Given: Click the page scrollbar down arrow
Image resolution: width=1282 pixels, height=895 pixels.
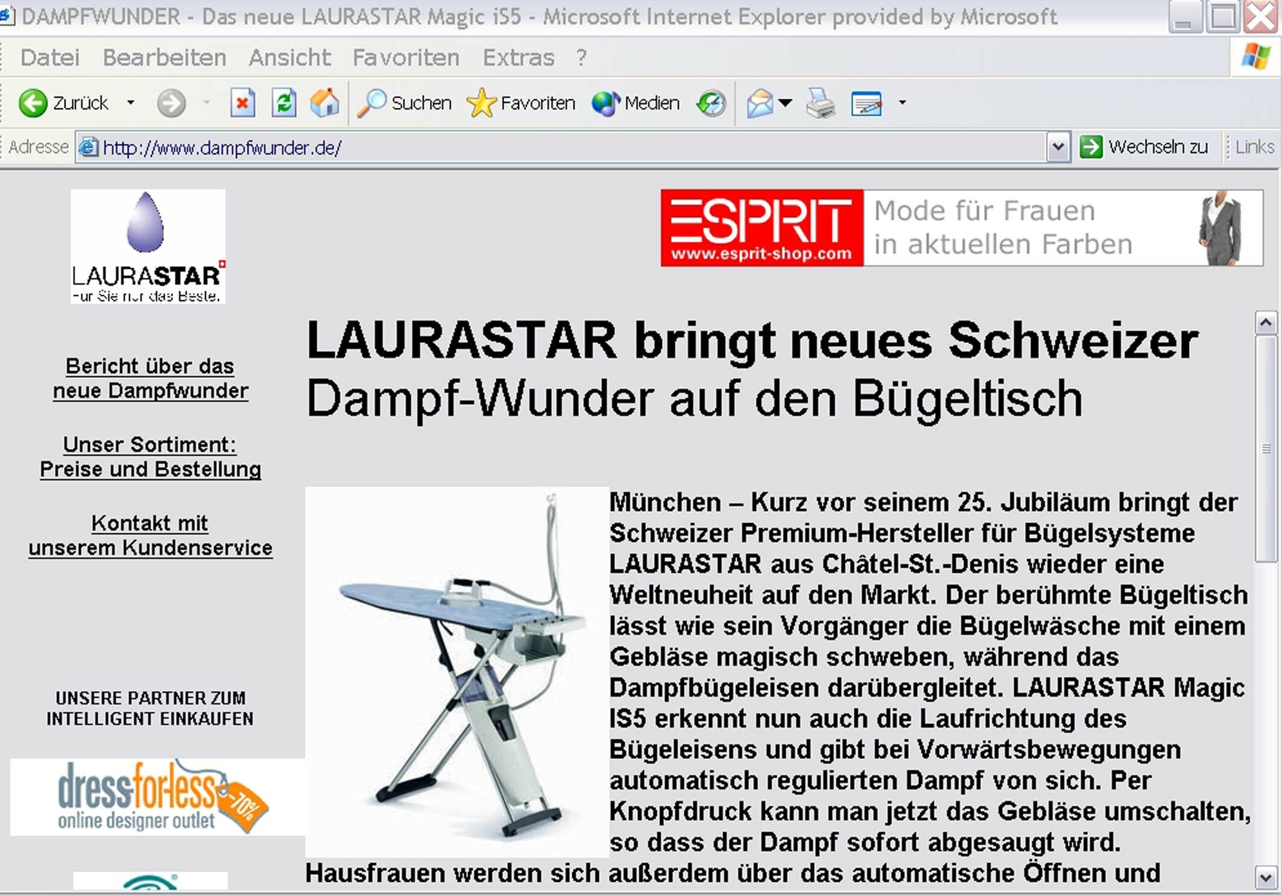Looking at the screenshot, I should (1265, 876).
